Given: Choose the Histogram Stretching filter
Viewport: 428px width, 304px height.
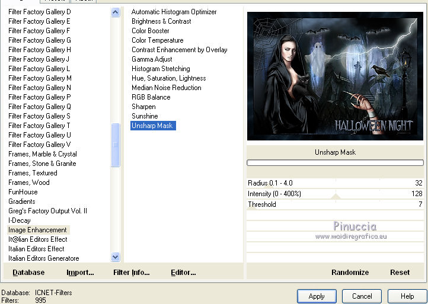Looking at the screenshot, I should (x=161, y=69).
